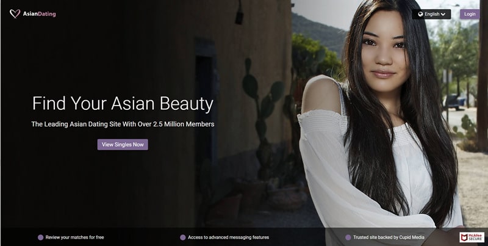Click purple bullet beside Trusted site
Image resolution: width=488 pixels, height=246 pixels.
(x=348, y=237)
